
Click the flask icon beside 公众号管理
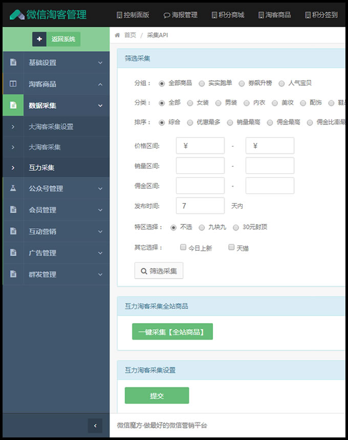point(13,188)
